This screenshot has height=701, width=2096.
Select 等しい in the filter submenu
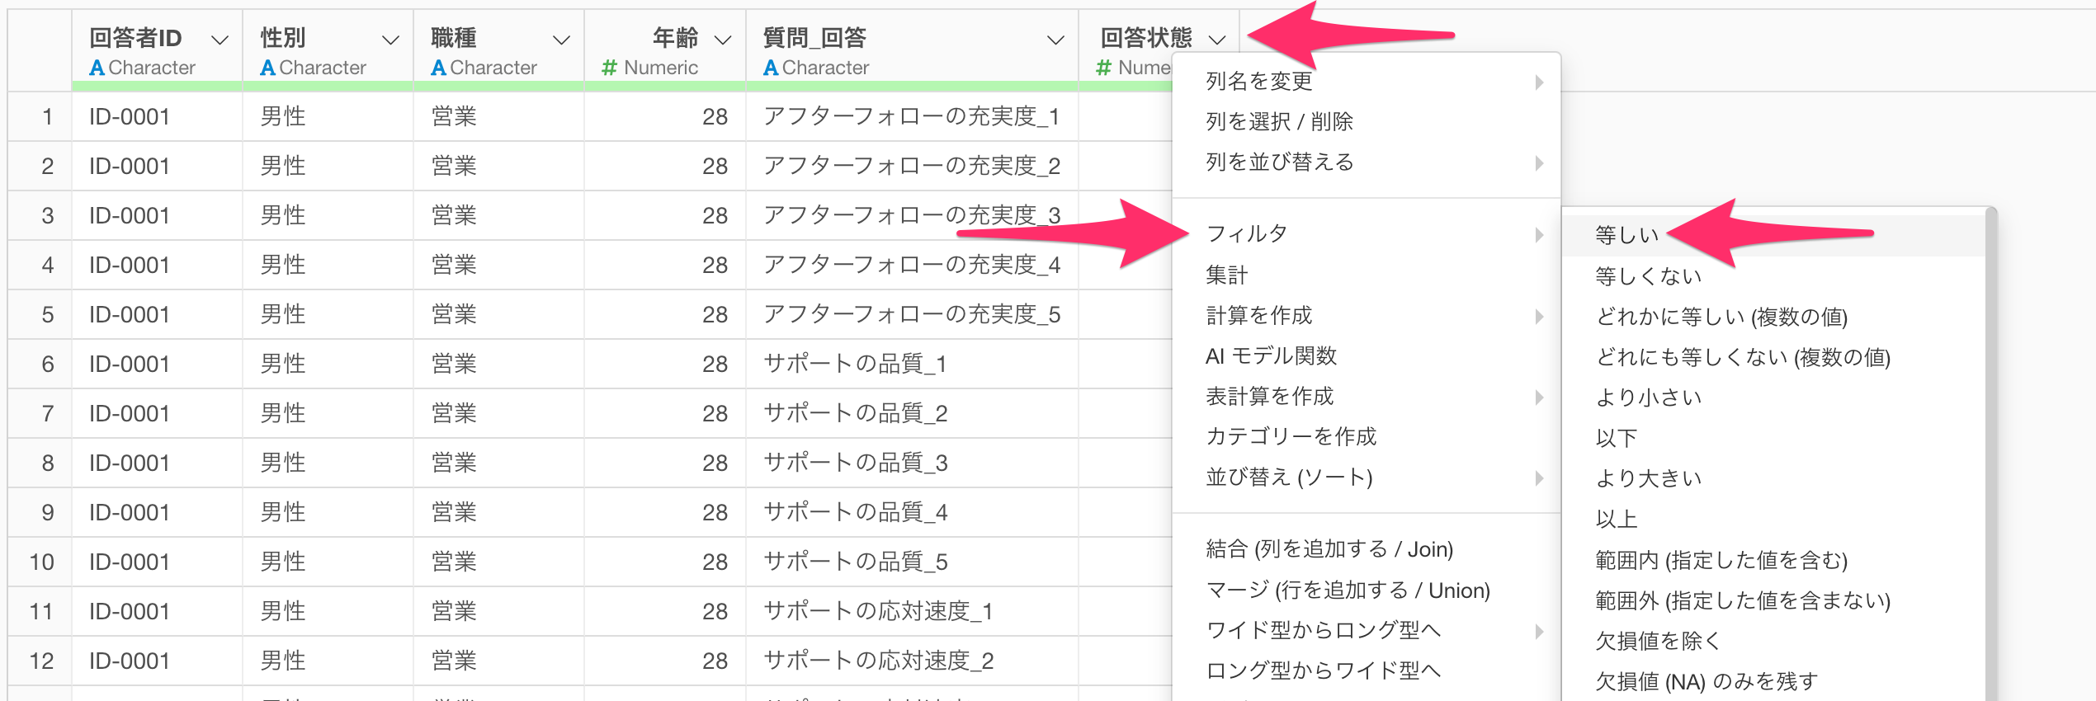1626,235
